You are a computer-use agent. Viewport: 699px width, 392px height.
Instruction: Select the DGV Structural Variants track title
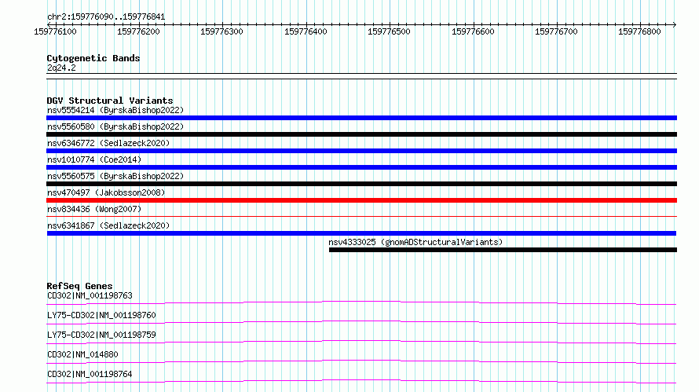pyautogui.click(x=110, y=101)
